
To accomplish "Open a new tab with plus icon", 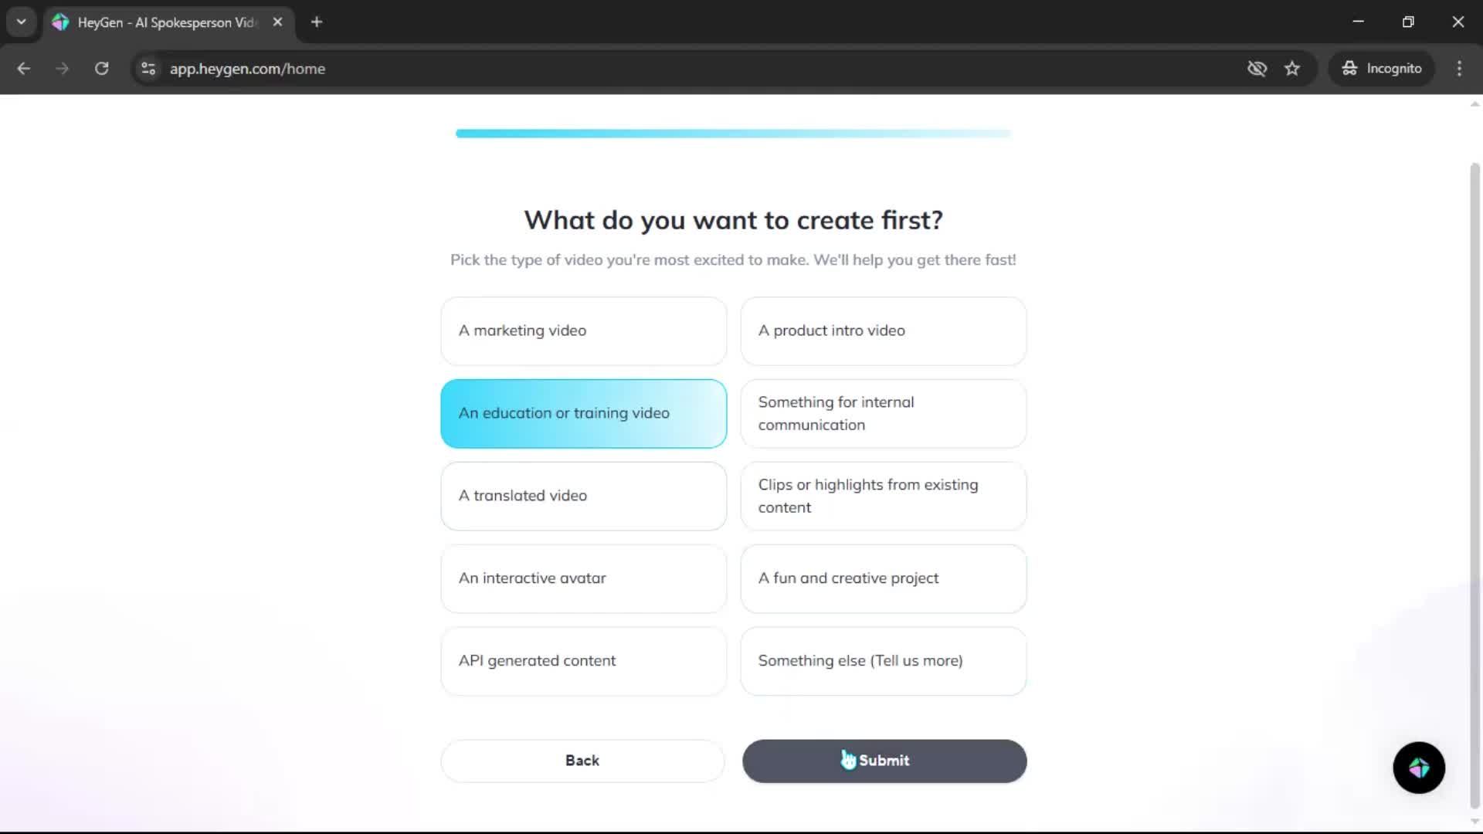I will click(317, 22).
